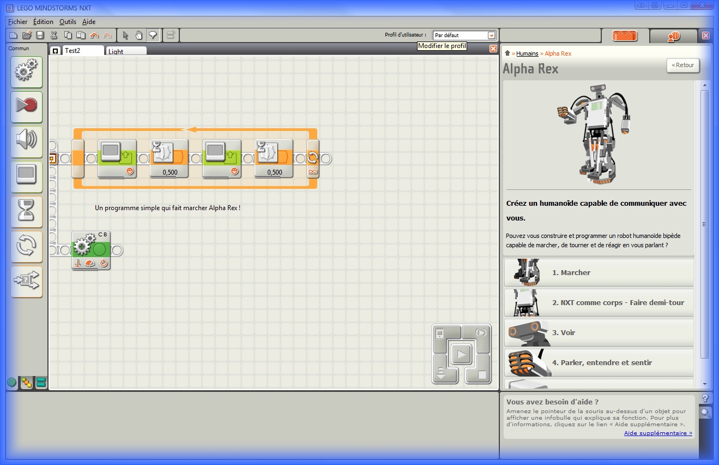This screenshot has height=465, width=719.
Task: Follow the 'Aide supplémentaire »' link
Action: click(658, 433)
